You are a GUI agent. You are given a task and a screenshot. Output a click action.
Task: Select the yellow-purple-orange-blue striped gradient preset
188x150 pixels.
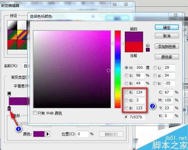(x=22, y=35)
